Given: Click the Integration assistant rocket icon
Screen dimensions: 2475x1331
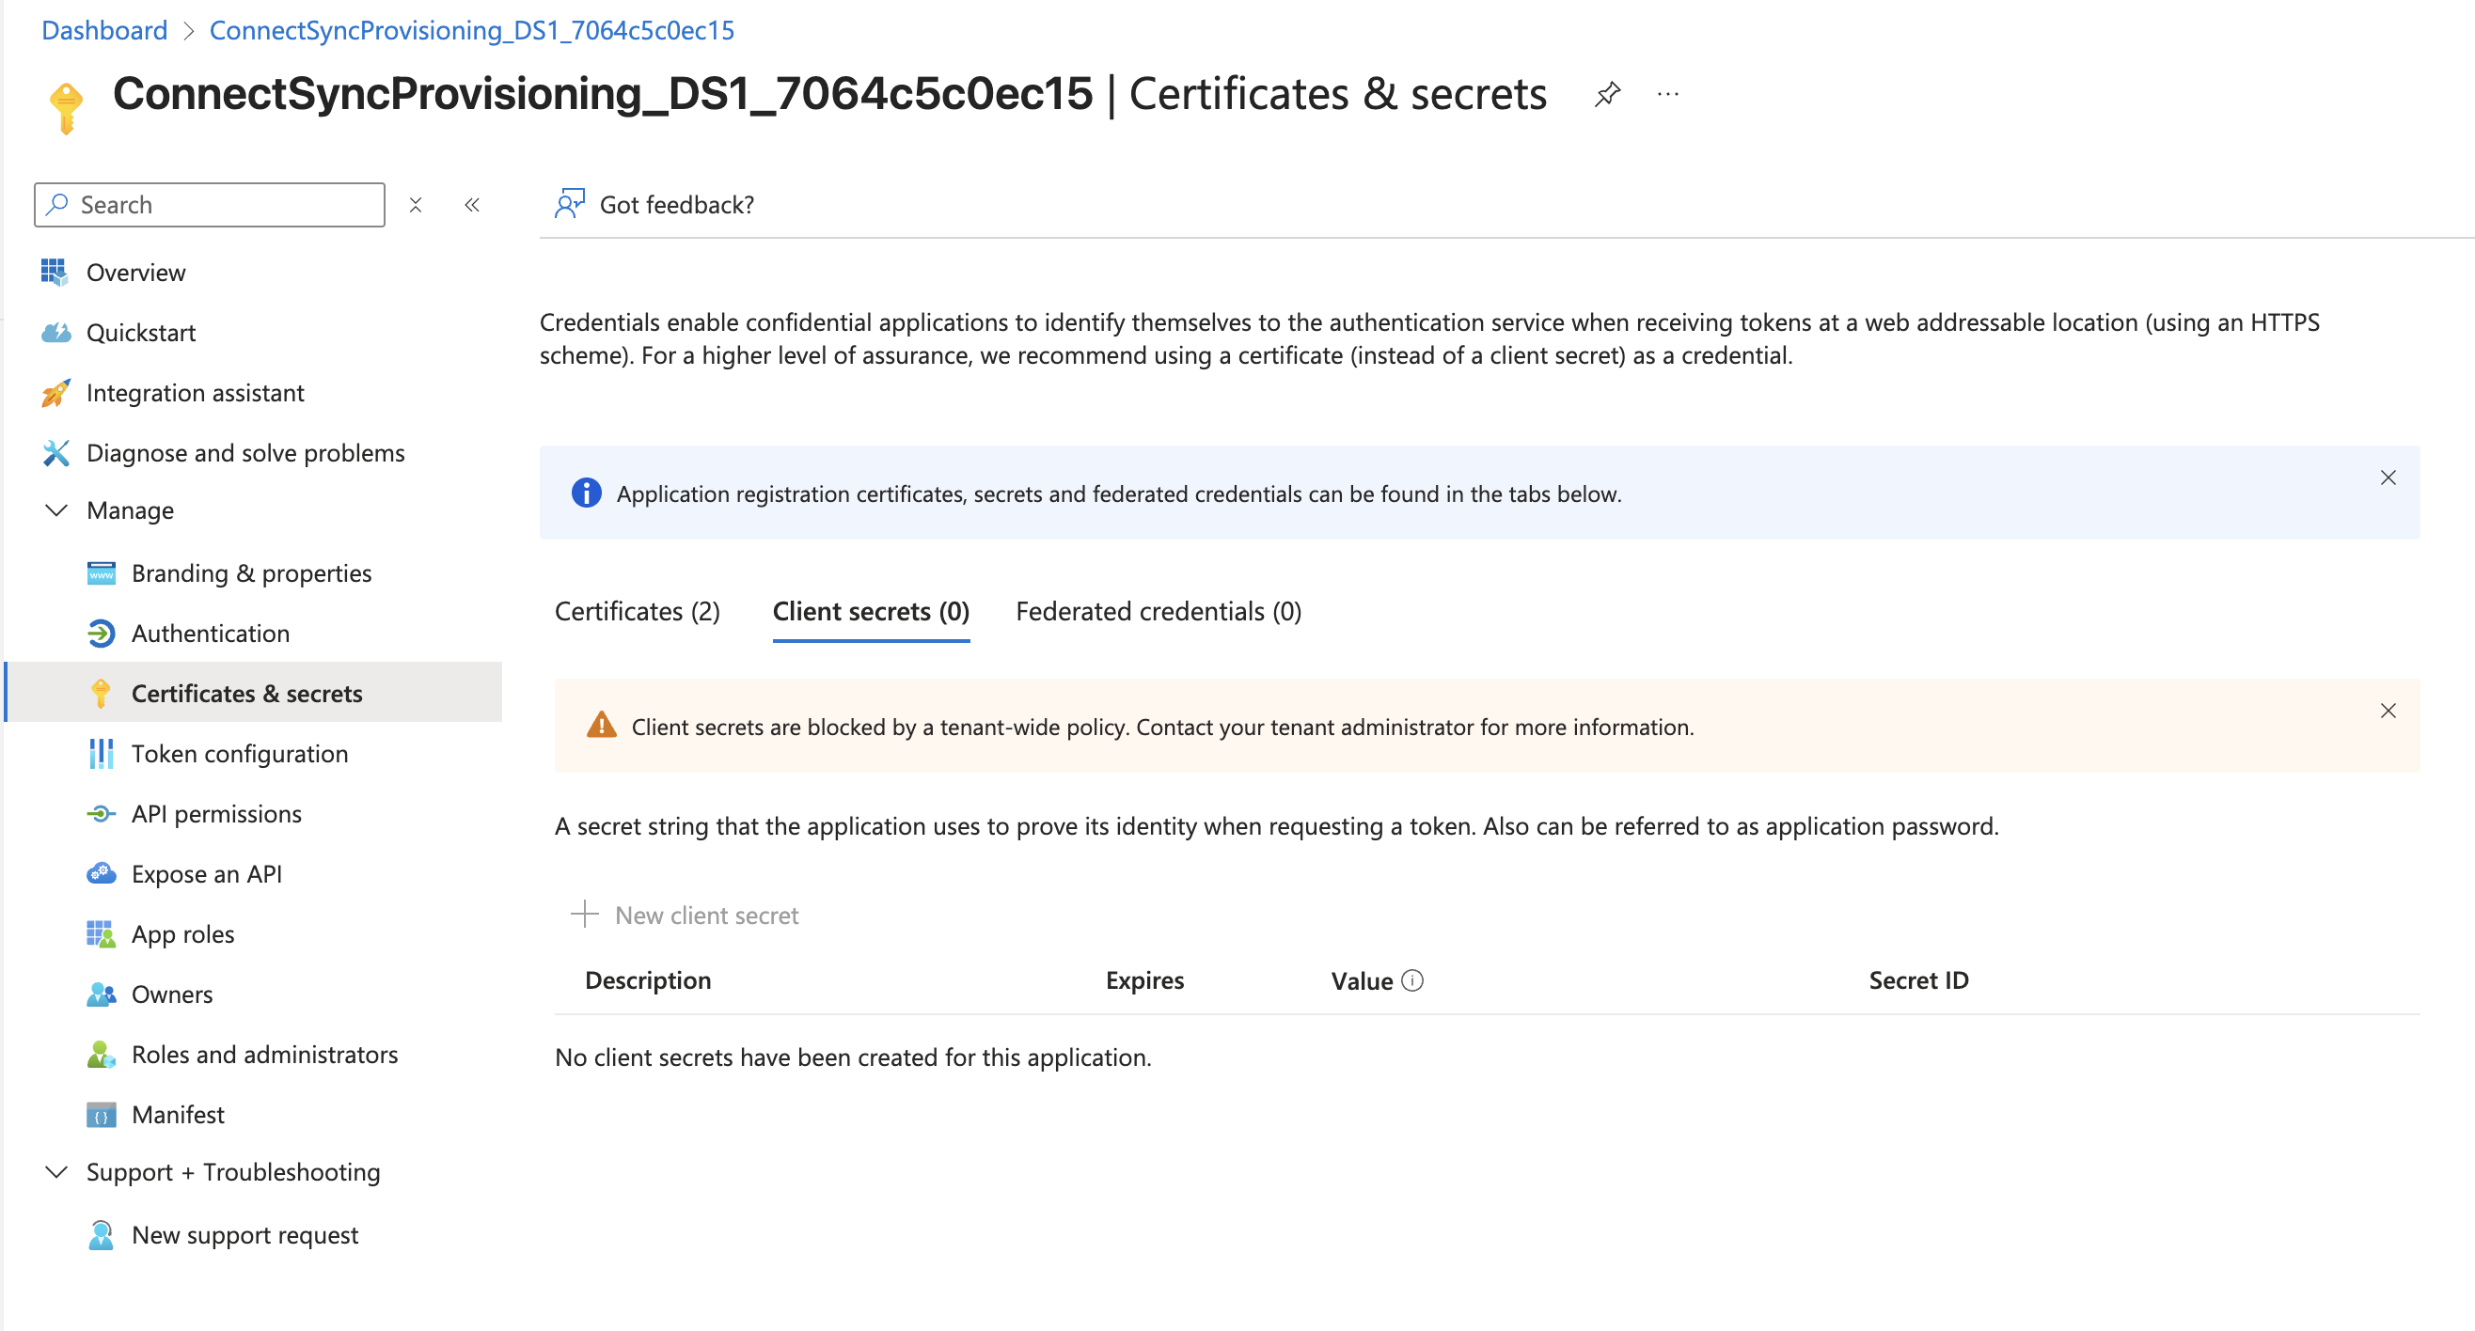Looking at the screenshot, I should 55,393.
